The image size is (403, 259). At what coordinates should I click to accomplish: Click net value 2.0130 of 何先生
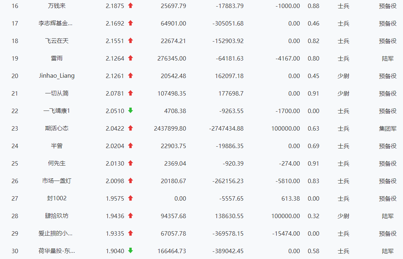coord(115,163)
